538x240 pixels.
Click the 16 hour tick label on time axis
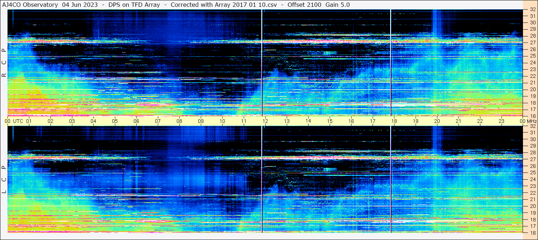[x=351, y=121]
